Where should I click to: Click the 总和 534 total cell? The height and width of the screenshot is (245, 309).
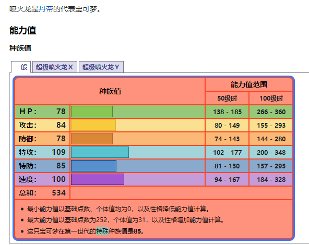[42, 193]
